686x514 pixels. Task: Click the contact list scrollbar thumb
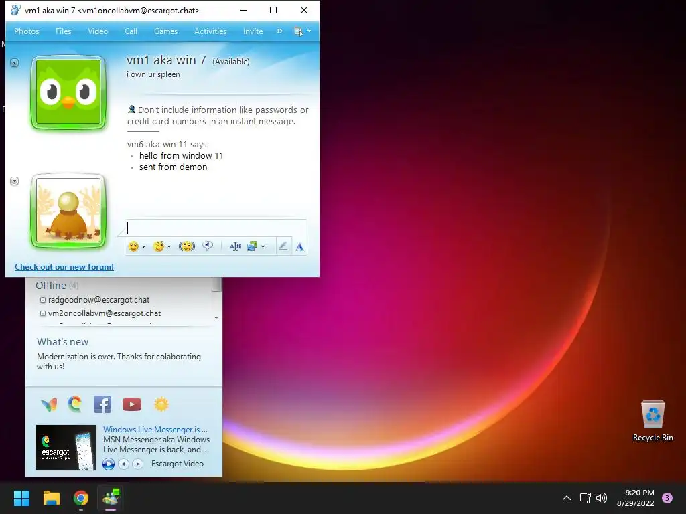click(216, 284)
